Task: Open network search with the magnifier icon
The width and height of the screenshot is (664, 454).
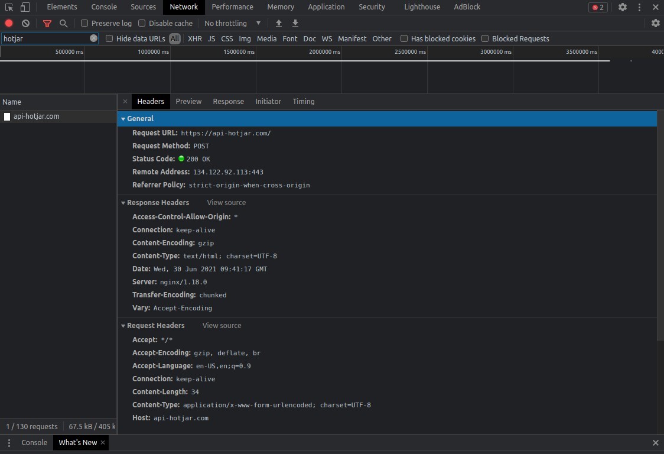Action: click(63, 23)
